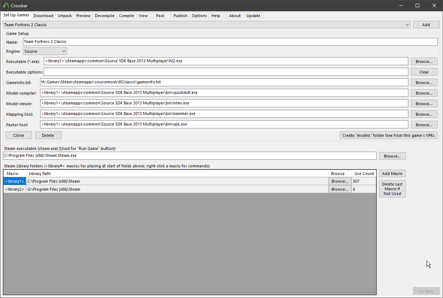The height and width of the screenshot is (298, 443).
Task: Browse for the library2 folder
Action: point(340,189)
